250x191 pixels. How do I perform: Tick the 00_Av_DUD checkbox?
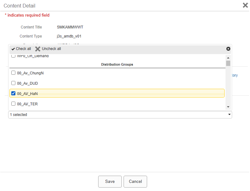(x=13, y=83)
